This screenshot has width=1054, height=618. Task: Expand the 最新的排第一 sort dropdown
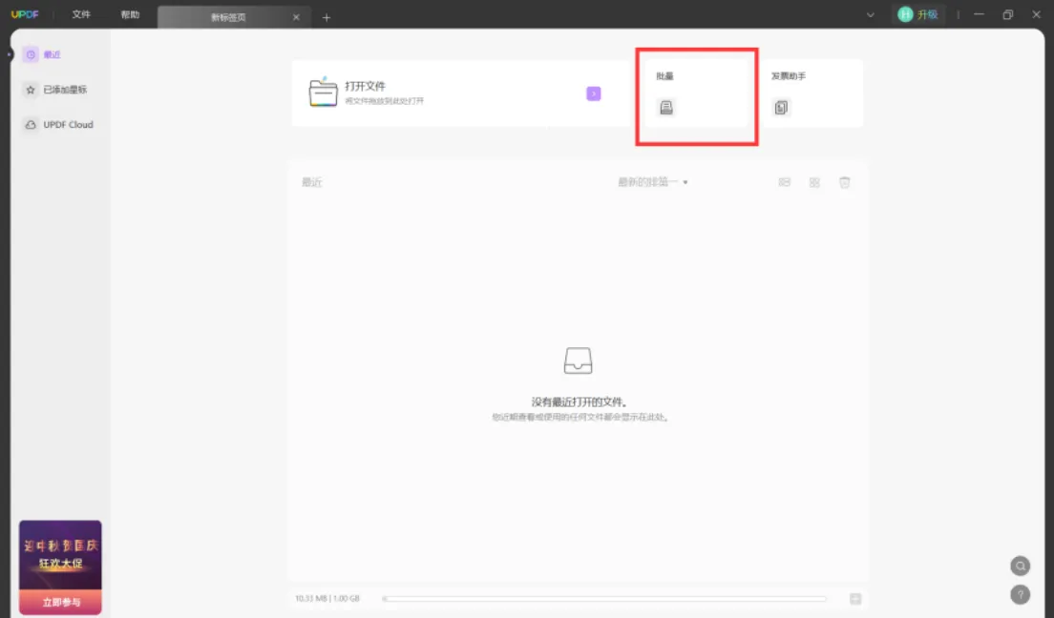coord(653,182)
